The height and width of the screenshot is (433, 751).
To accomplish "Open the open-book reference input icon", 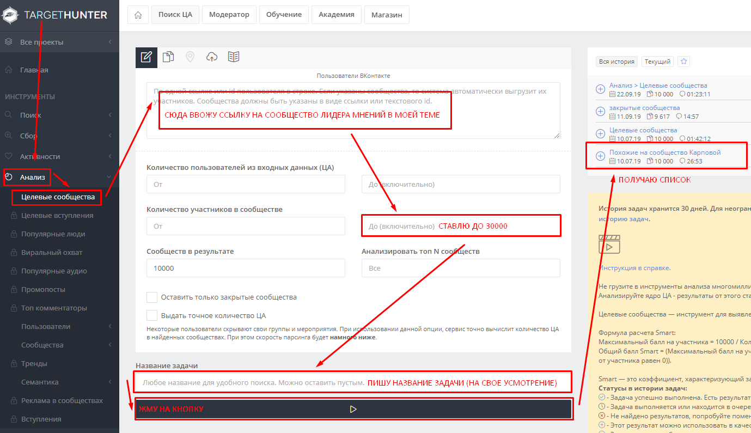I will (x=234, y=57).
